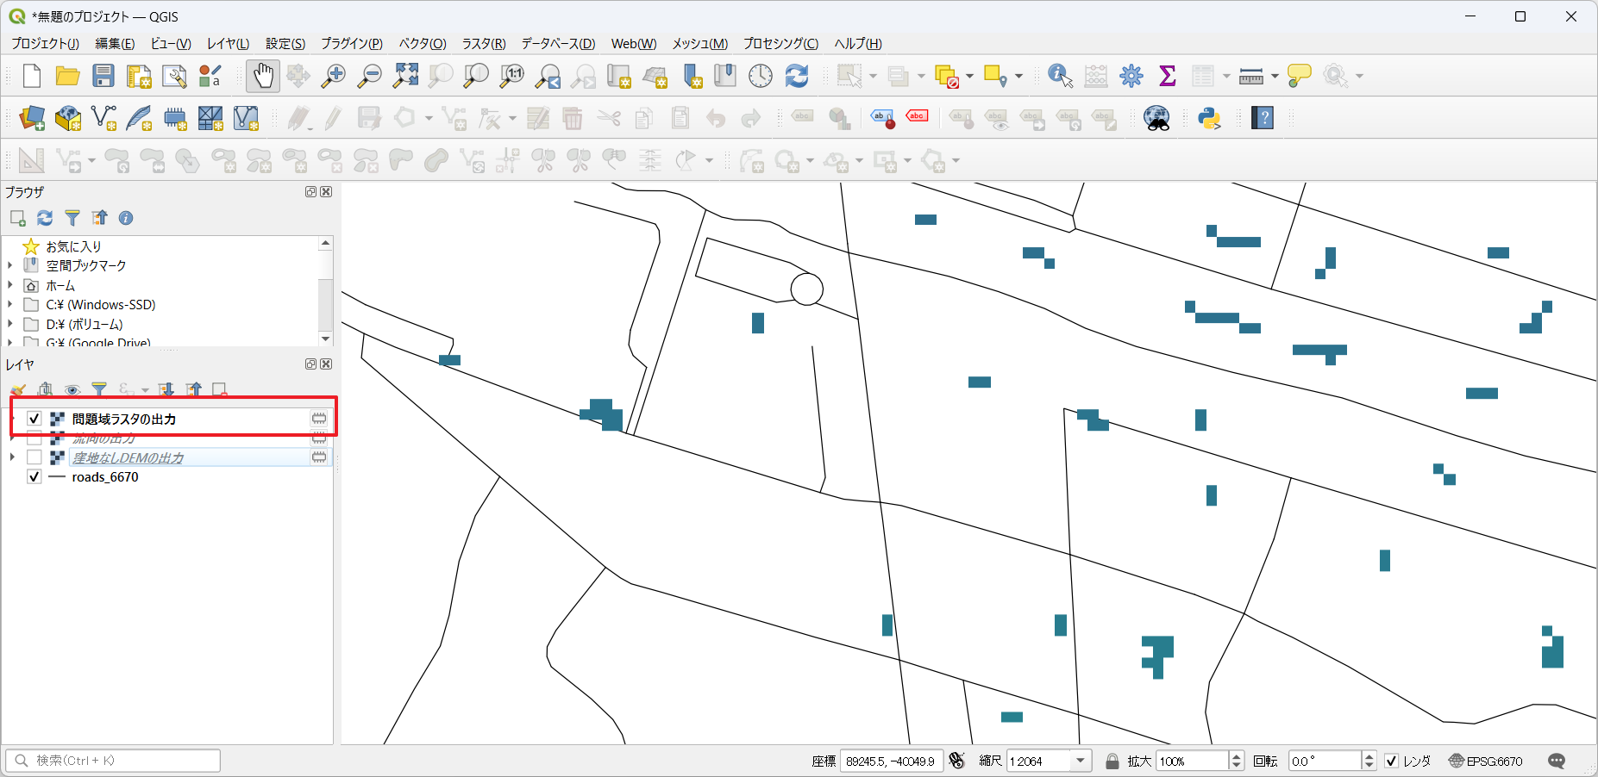Deselect features from all layers
This screenshot has height=777, width=1598.
pyautogui.click(x=946, y=76)
